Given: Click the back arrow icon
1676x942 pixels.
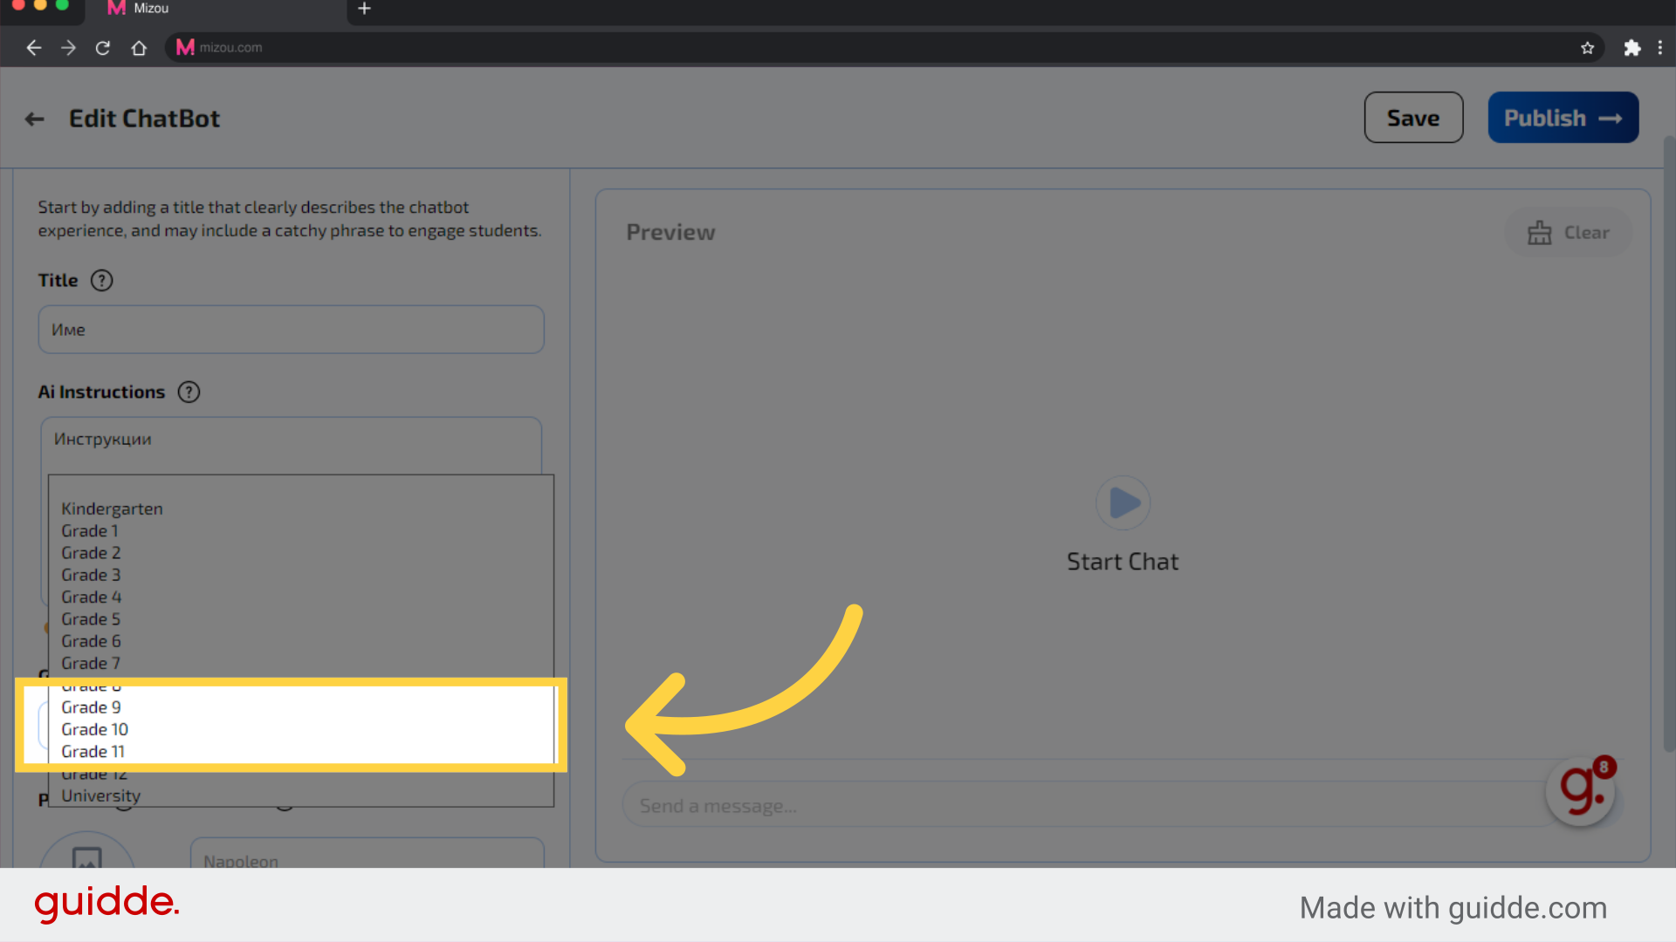Looking at the screenshot, I should point(35,119).
